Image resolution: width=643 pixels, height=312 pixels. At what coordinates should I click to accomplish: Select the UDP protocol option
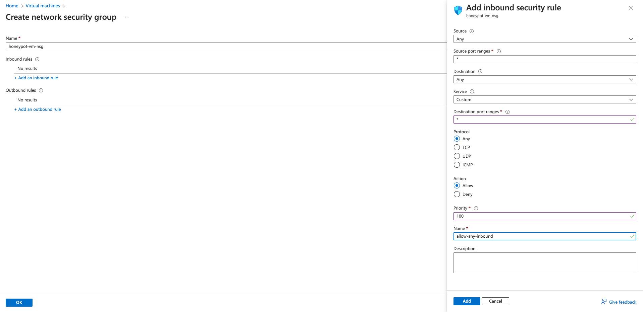pos(457,156)
